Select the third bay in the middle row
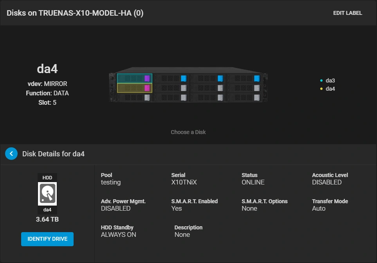The image size is (377, 263). pos(208,88)
